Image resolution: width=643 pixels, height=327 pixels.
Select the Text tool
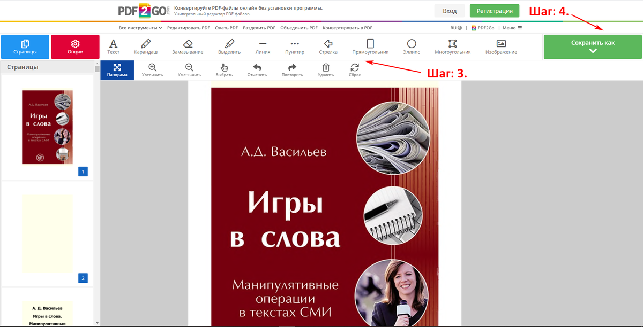pos(113,47)
